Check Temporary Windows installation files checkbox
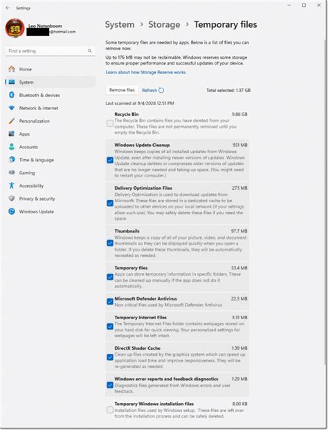The height and width of the screenshot is (430, 328). click(110, 410)
